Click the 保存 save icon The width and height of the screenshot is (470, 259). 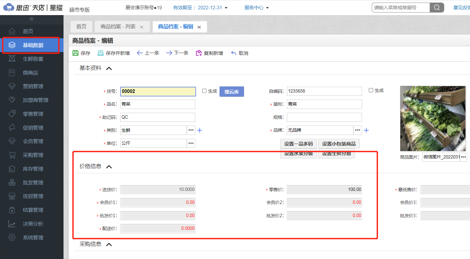pos(76,53)
